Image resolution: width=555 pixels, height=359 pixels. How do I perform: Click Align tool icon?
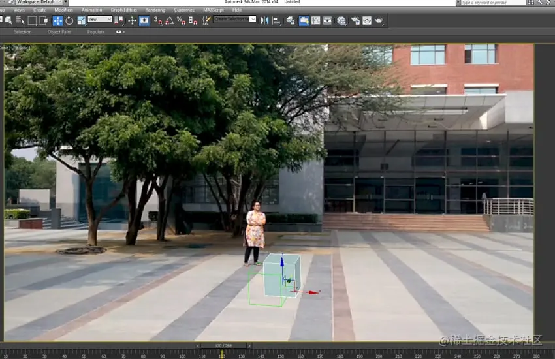pos(276,20)
